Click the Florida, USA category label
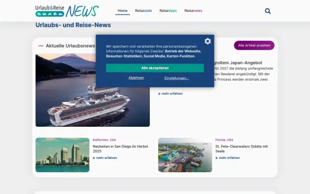310x194 pixels. [224, 140]
